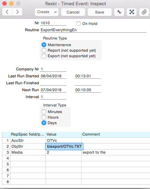
Task: Click the expand window arrows icon
Action: coord(132,12)
